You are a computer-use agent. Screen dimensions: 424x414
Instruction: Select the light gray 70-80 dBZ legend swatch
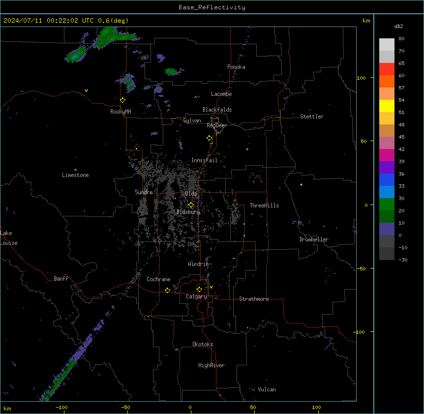[387, 45]
